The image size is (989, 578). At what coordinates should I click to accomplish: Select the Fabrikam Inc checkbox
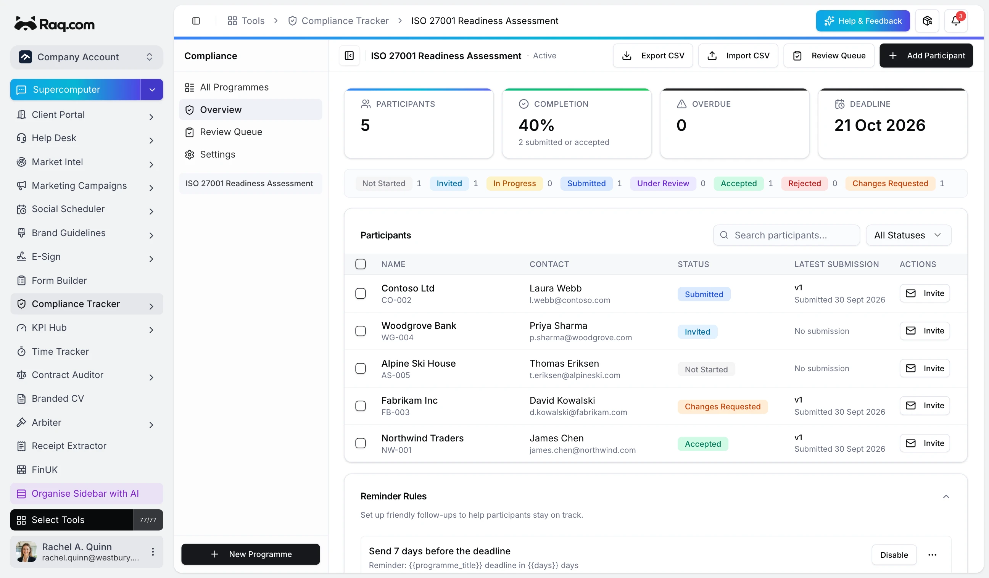click(x=360, y=406)
